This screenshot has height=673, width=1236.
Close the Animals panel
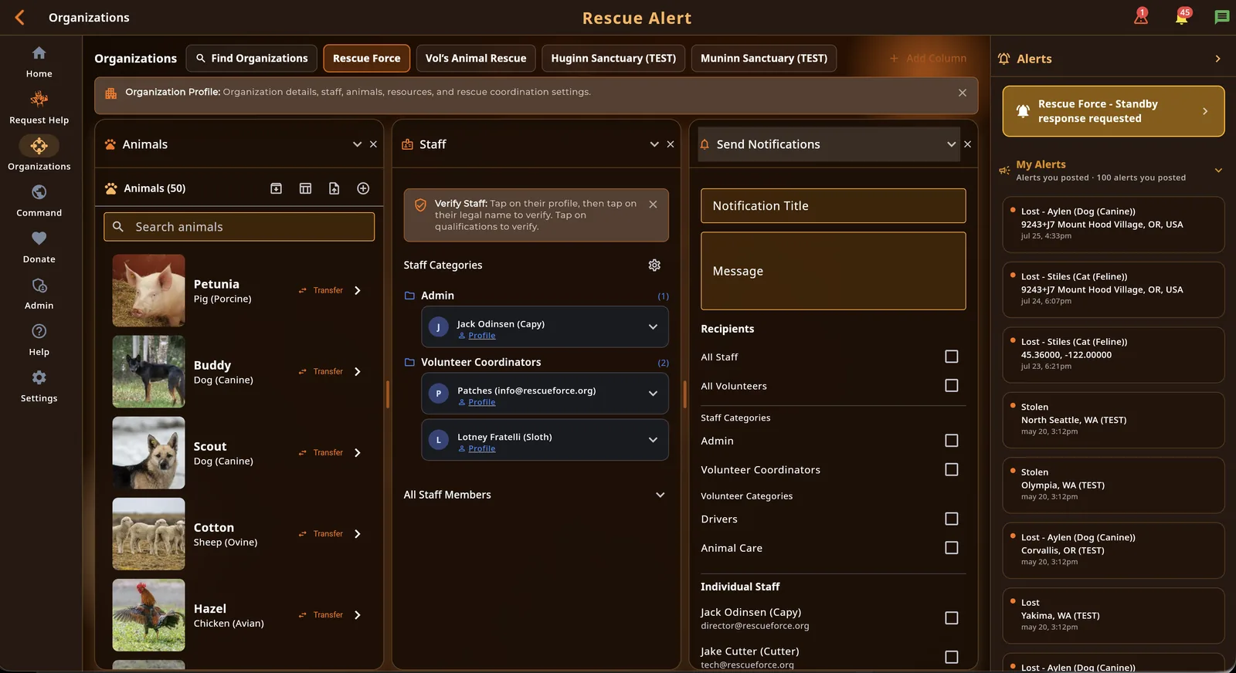(x=373, y=144)
